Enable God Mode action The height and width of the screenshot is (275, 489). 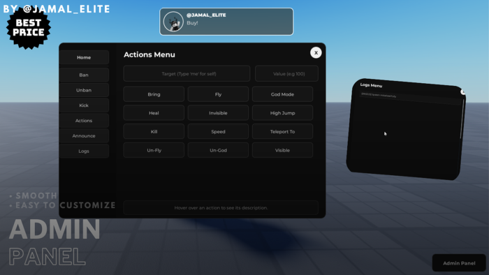tap(282, 94)
